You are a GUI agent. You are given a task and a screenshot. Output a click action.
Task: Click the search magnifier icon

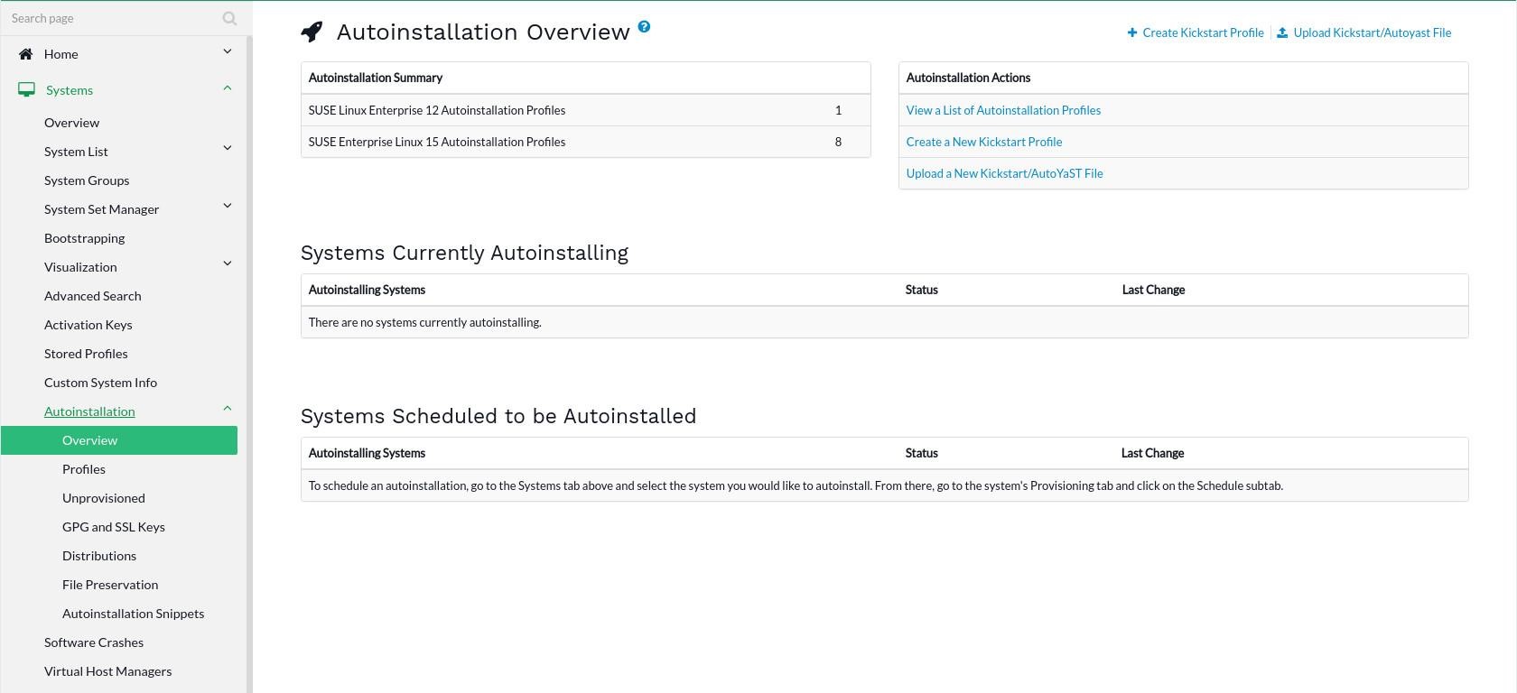coord(229,18)
